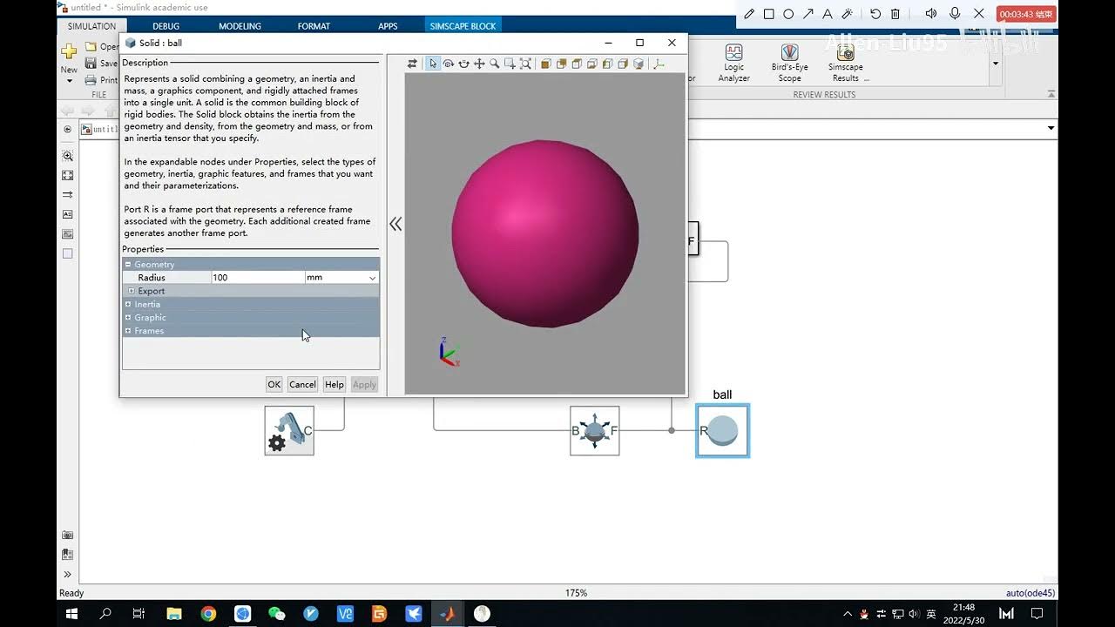Switch to the isometric view cube

coord(639,64)
